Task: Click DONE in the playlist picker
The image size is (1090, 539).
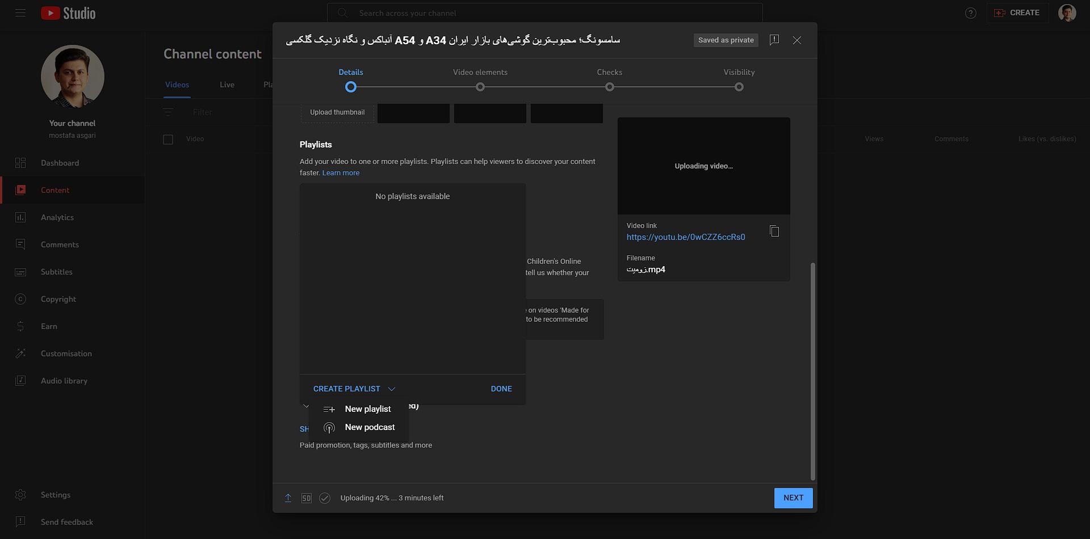Action: (501, 389)
